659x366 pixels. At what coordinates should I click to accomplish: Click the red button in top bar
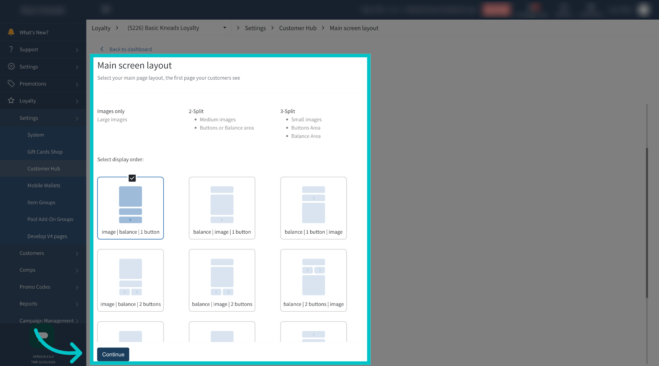click(x=497, y=10)
